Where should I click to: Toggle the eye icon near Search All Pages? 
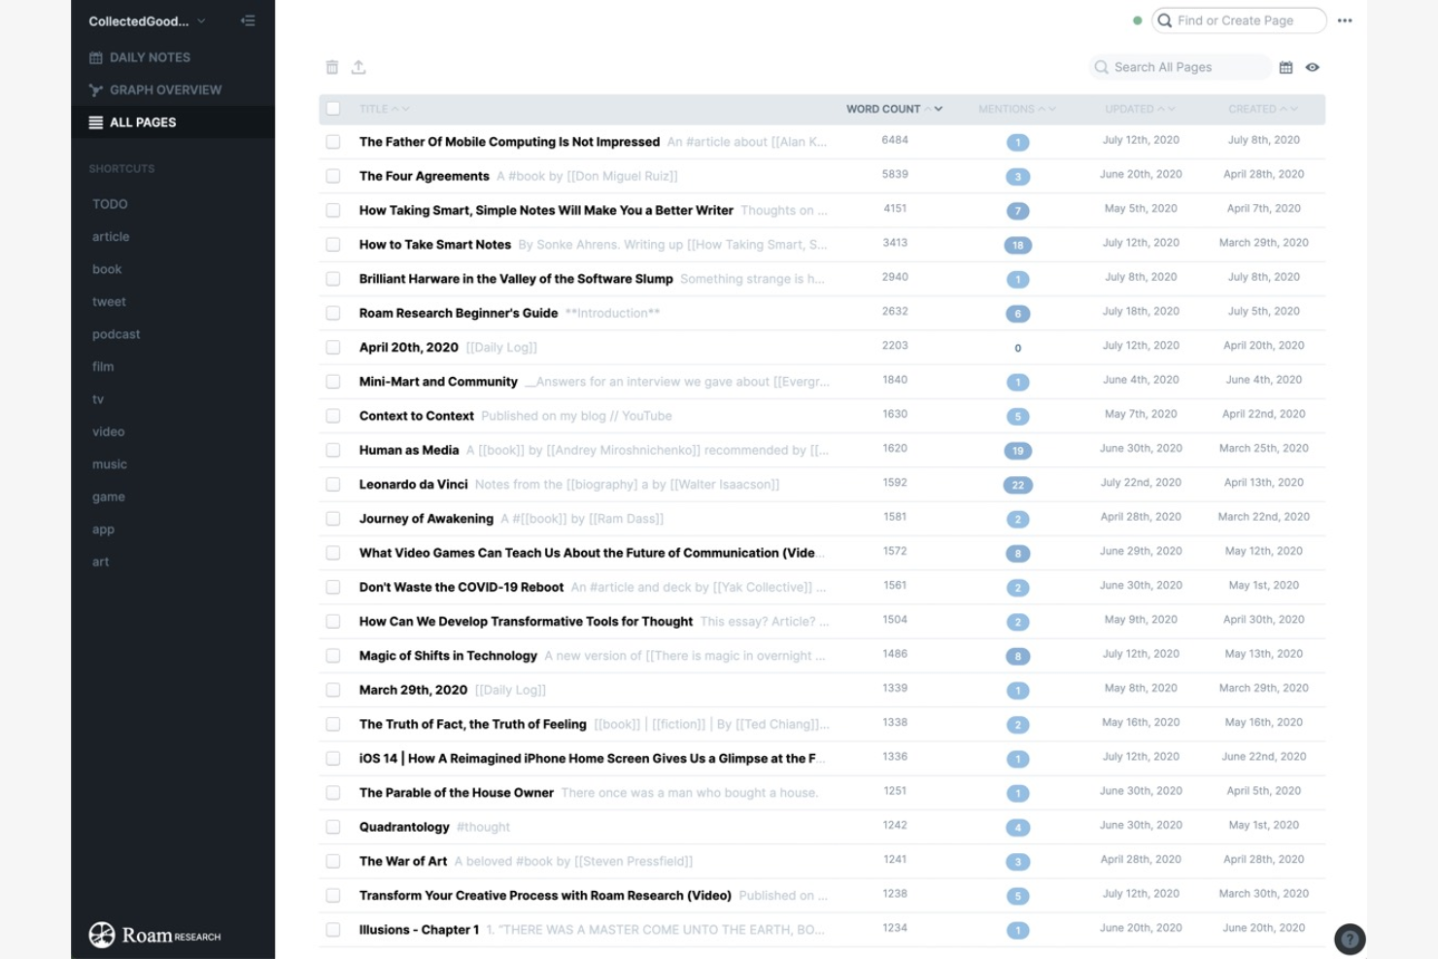pyautogui.click(x=1314, y=67)
